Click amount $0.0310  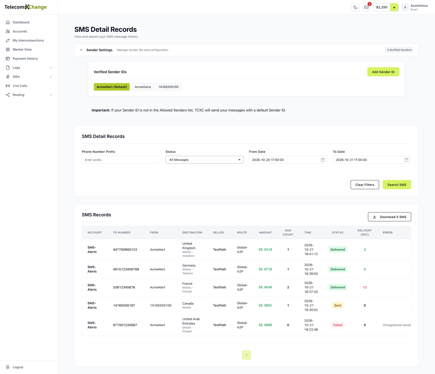pyautogui.click(x=265, y=250)
